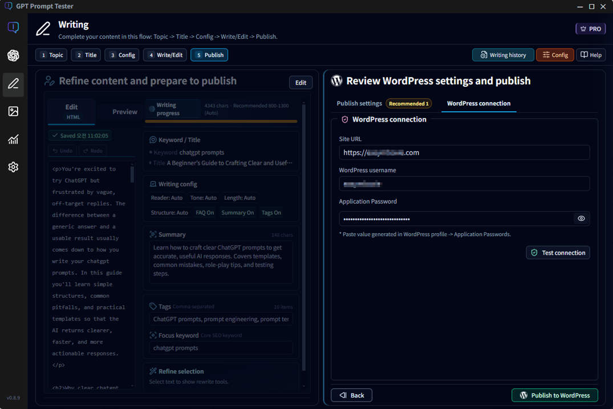Click the Test connection button
Screen dimensions: 613x409
click(558, 253)
